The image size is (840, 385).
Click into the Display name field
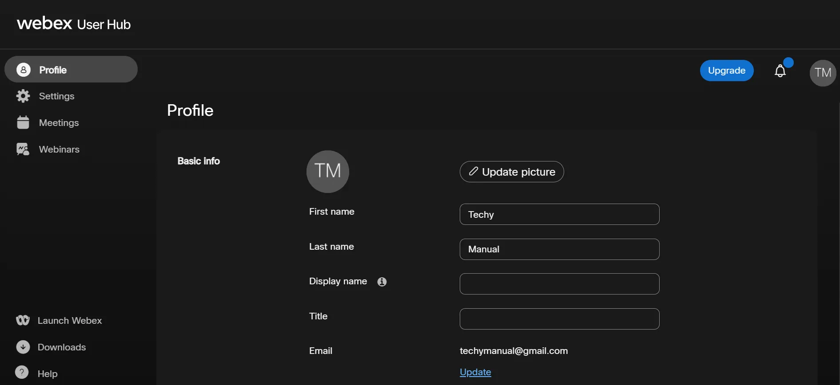coord(559,284)
